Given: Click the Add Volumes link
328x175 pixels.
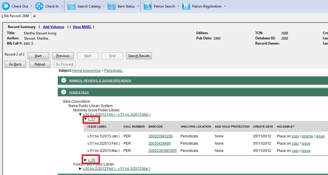Looking at the screenshot, I should [x=53, y=27].
